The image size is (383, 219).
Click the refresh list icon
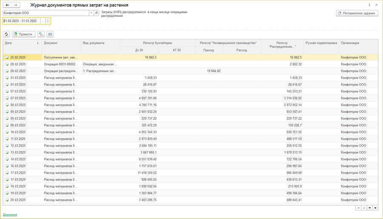coord(6,34)
